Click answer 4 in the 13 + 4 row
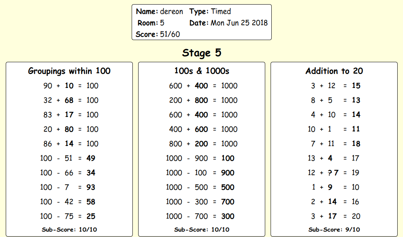Viewport: 403px width, 237px height. 330,158
